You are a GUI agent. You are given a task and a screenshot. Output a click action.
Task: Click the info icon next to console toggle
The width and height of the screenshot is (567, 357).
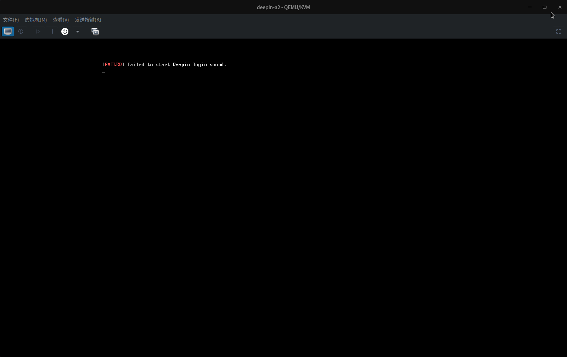pyautogui.click(x=21, y=31)
